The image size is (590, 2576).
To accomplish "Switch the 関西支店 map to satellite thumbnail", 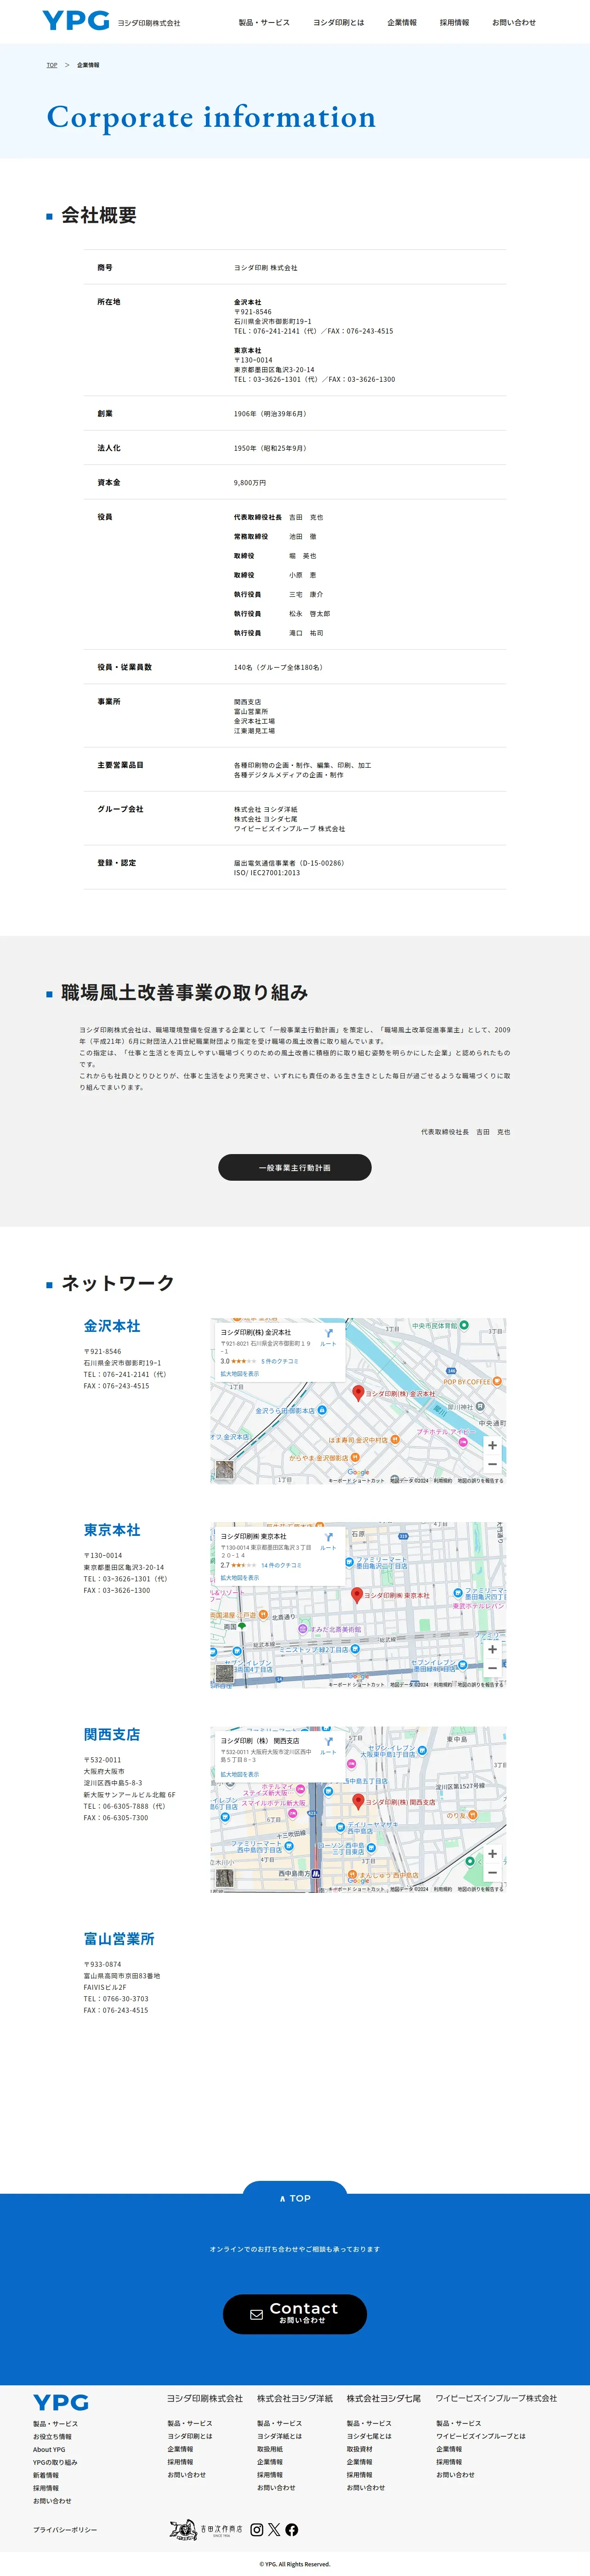I will (225, 1878).
